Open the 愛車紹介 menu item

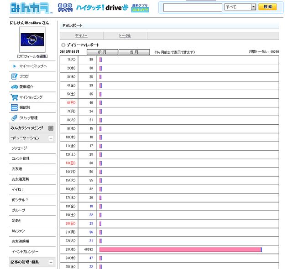26,87
